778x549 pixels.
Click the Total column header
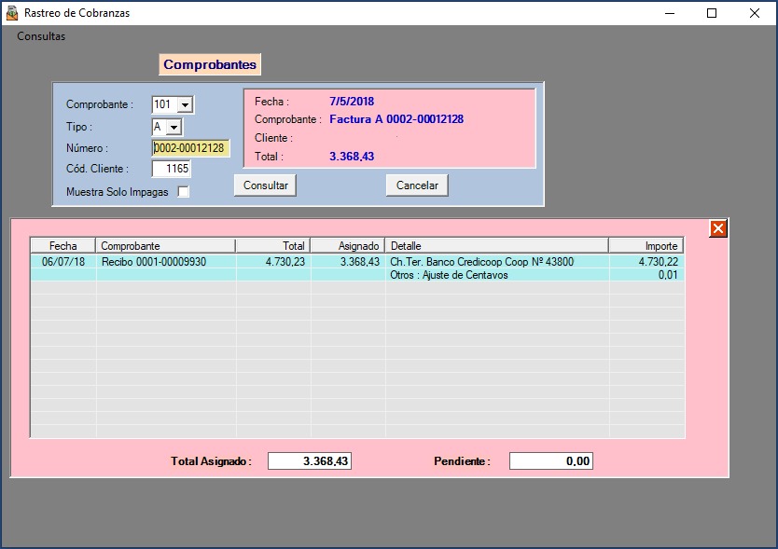click(x=272, y=246)
